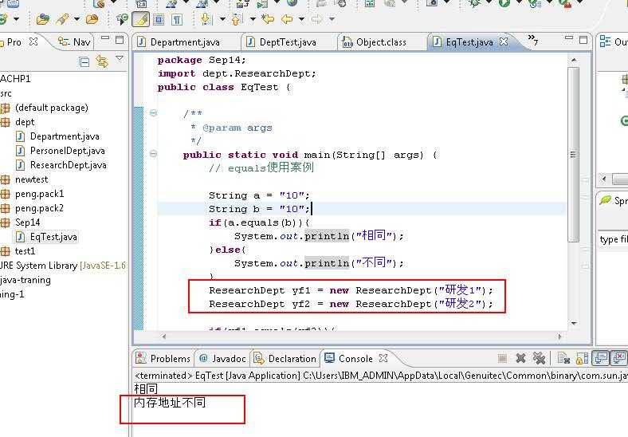
Task: Select the peng.pack1 package
Action: (x=39, y=194)
